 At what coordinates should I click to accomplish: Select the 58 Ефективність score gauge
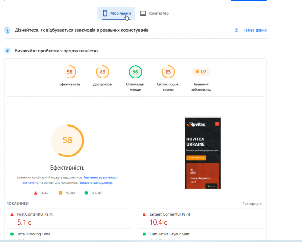70,72
